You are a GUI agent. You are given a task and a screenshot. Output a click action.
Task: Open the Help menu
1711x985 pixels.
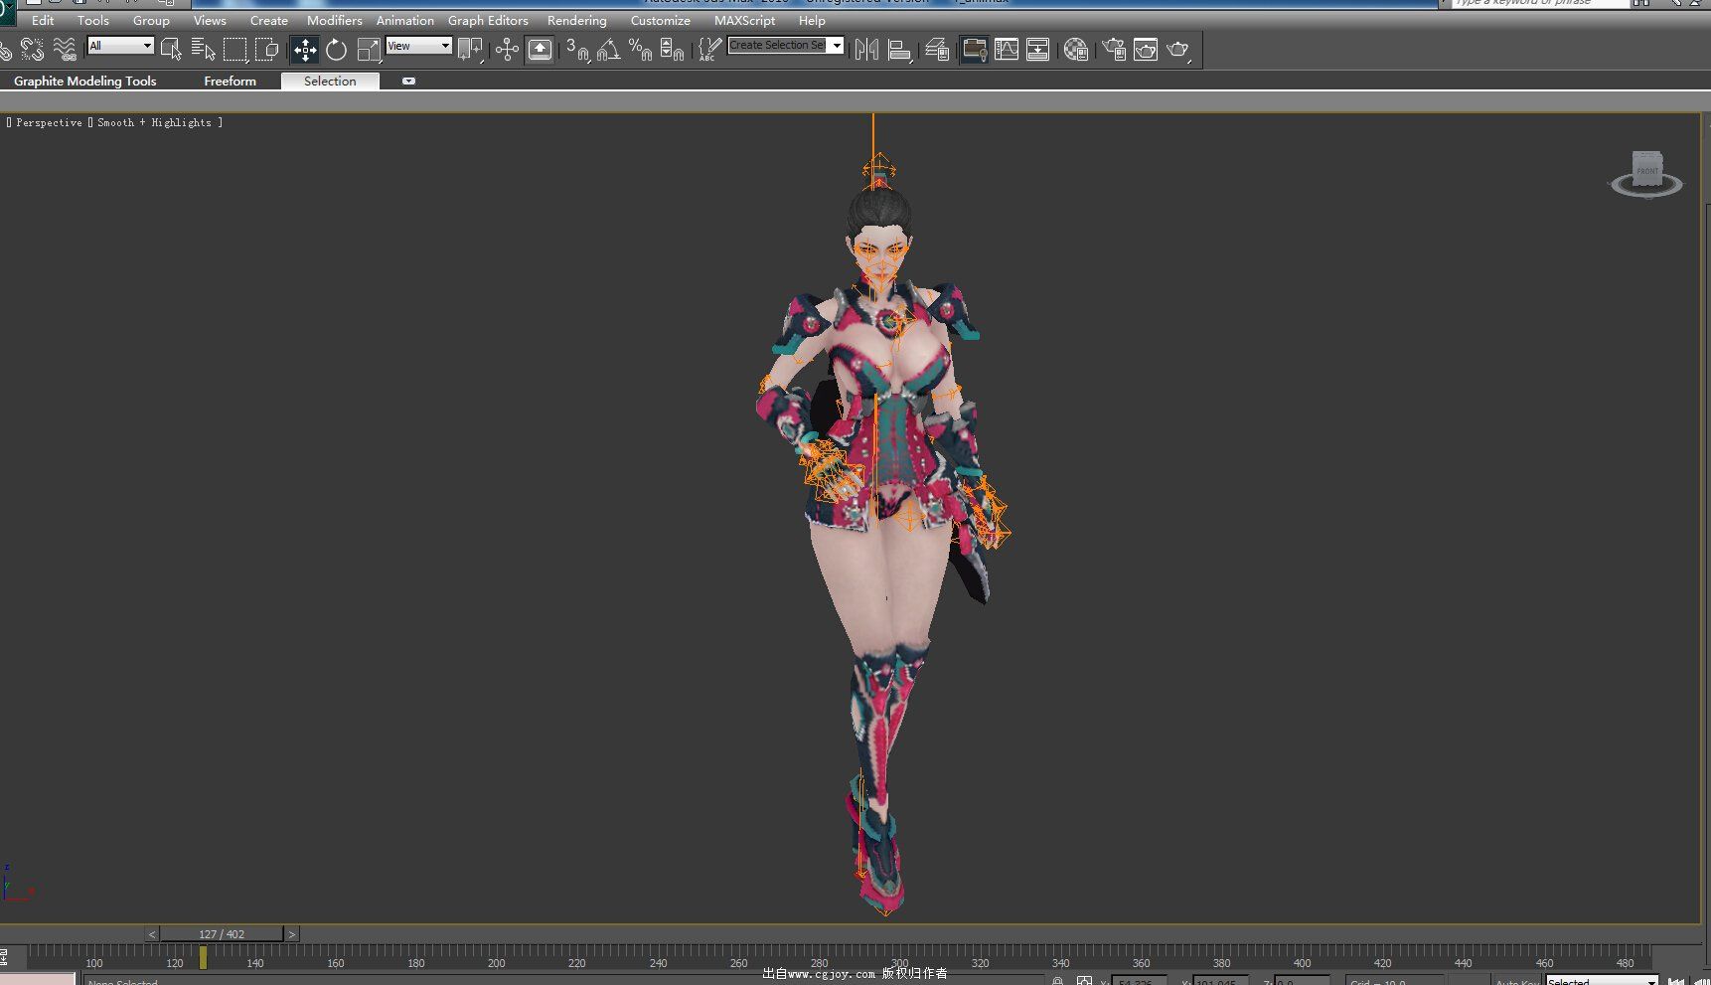point(812,20)
